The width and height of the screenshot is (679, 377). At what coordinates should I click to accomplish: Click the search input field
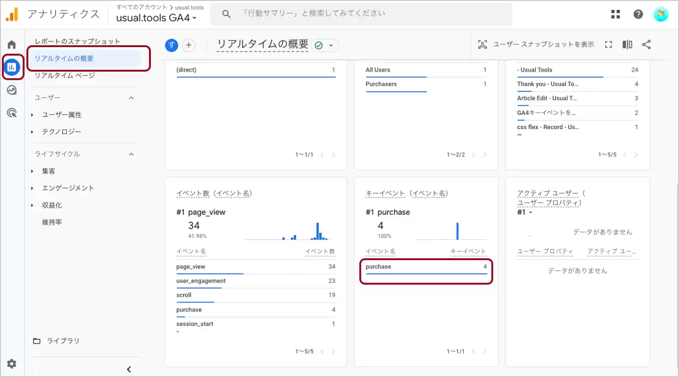[x=361, y=14]
